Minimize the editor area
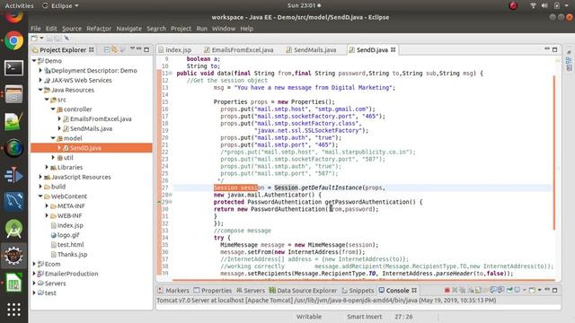 pyautogui.click(x=547, y=48)
